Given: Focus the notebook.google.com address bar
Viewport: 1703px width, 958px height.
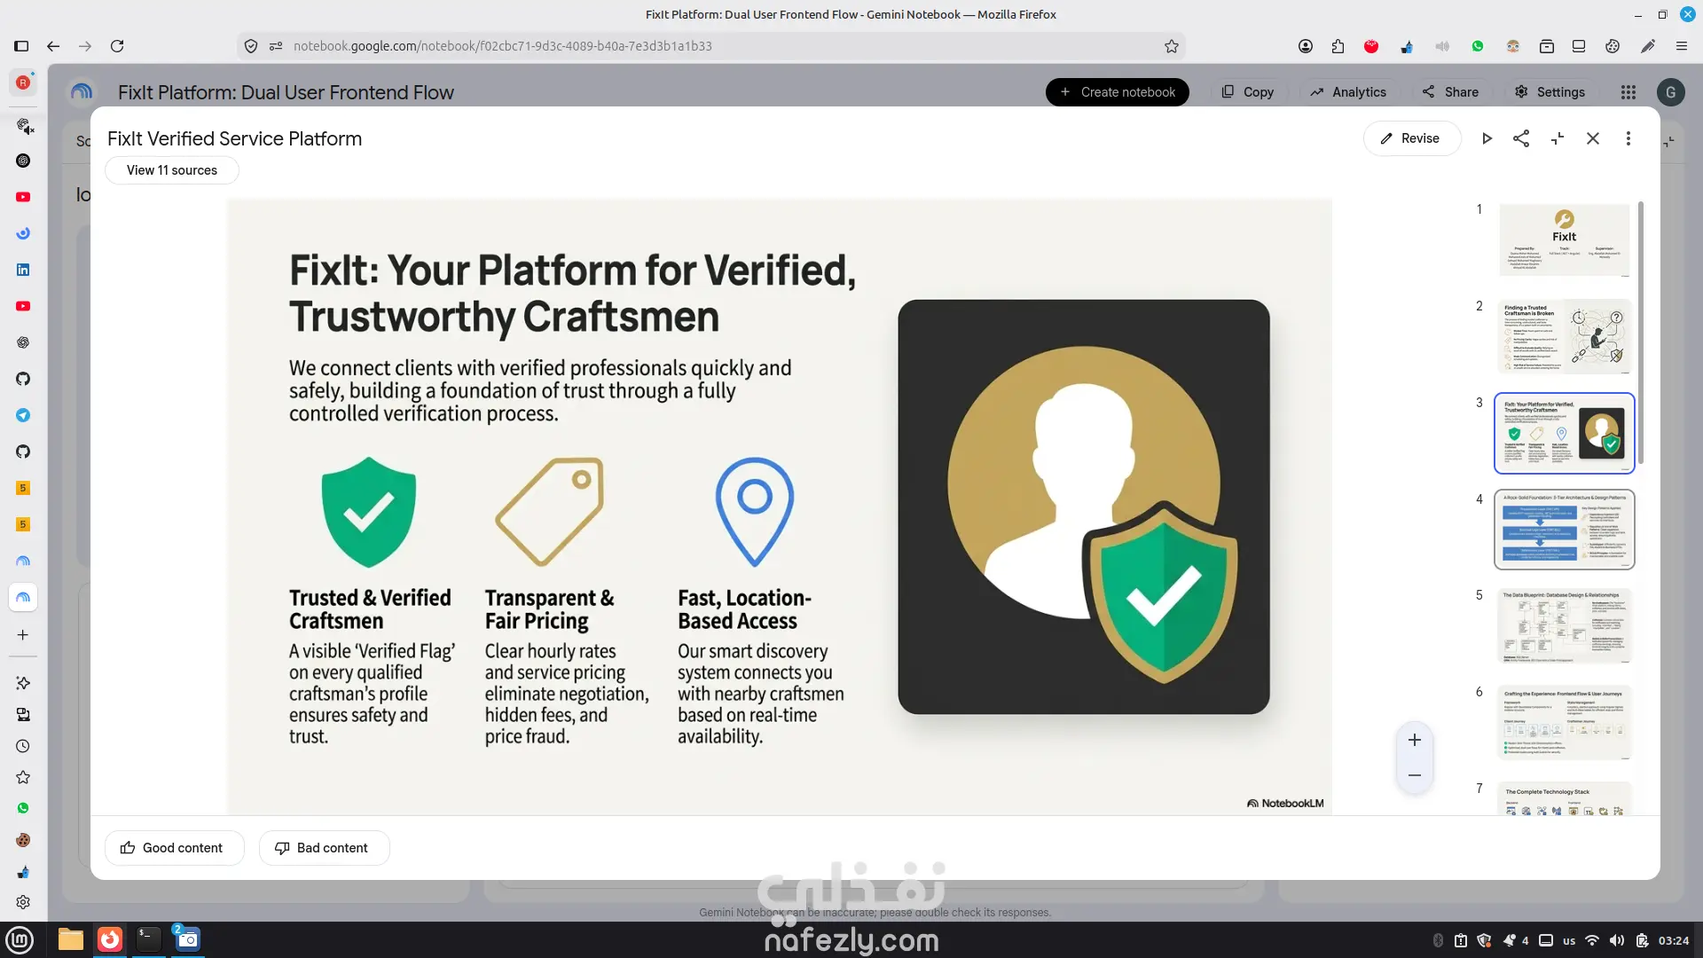Looking at the screenshot, I should (x=710, y=46).
